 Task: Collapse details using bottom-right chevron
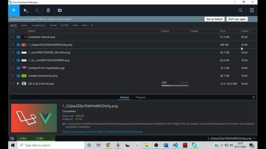[x=254, y=138]
